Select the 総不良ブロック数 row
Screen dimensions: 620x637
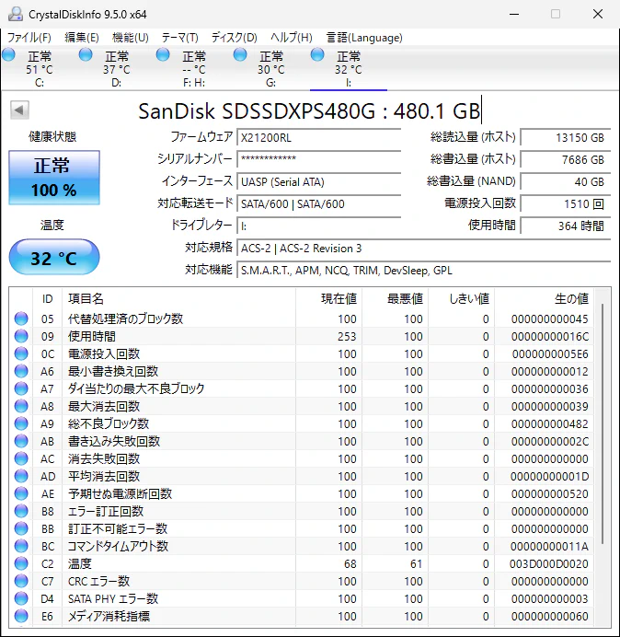302,423
